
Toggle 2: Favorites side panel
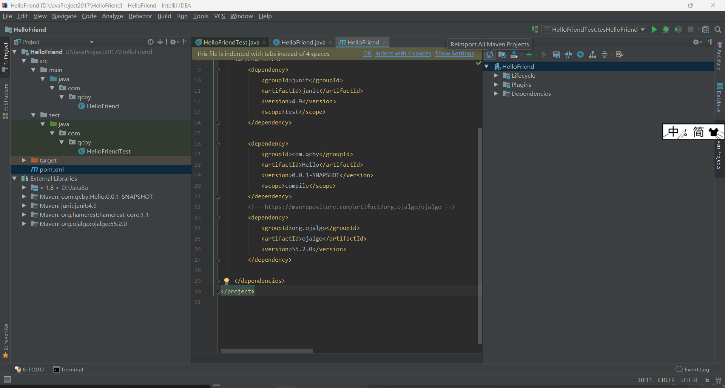pyautogui.click(x=5, y=340)
